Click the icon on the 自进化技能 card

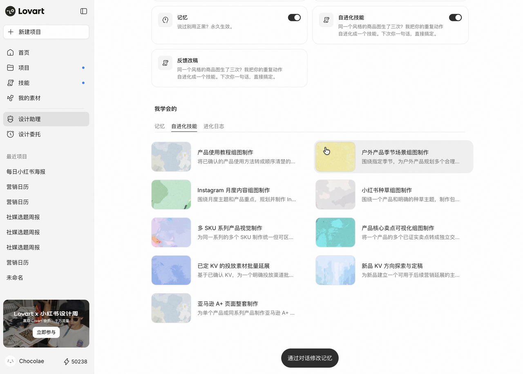(326, 20)
